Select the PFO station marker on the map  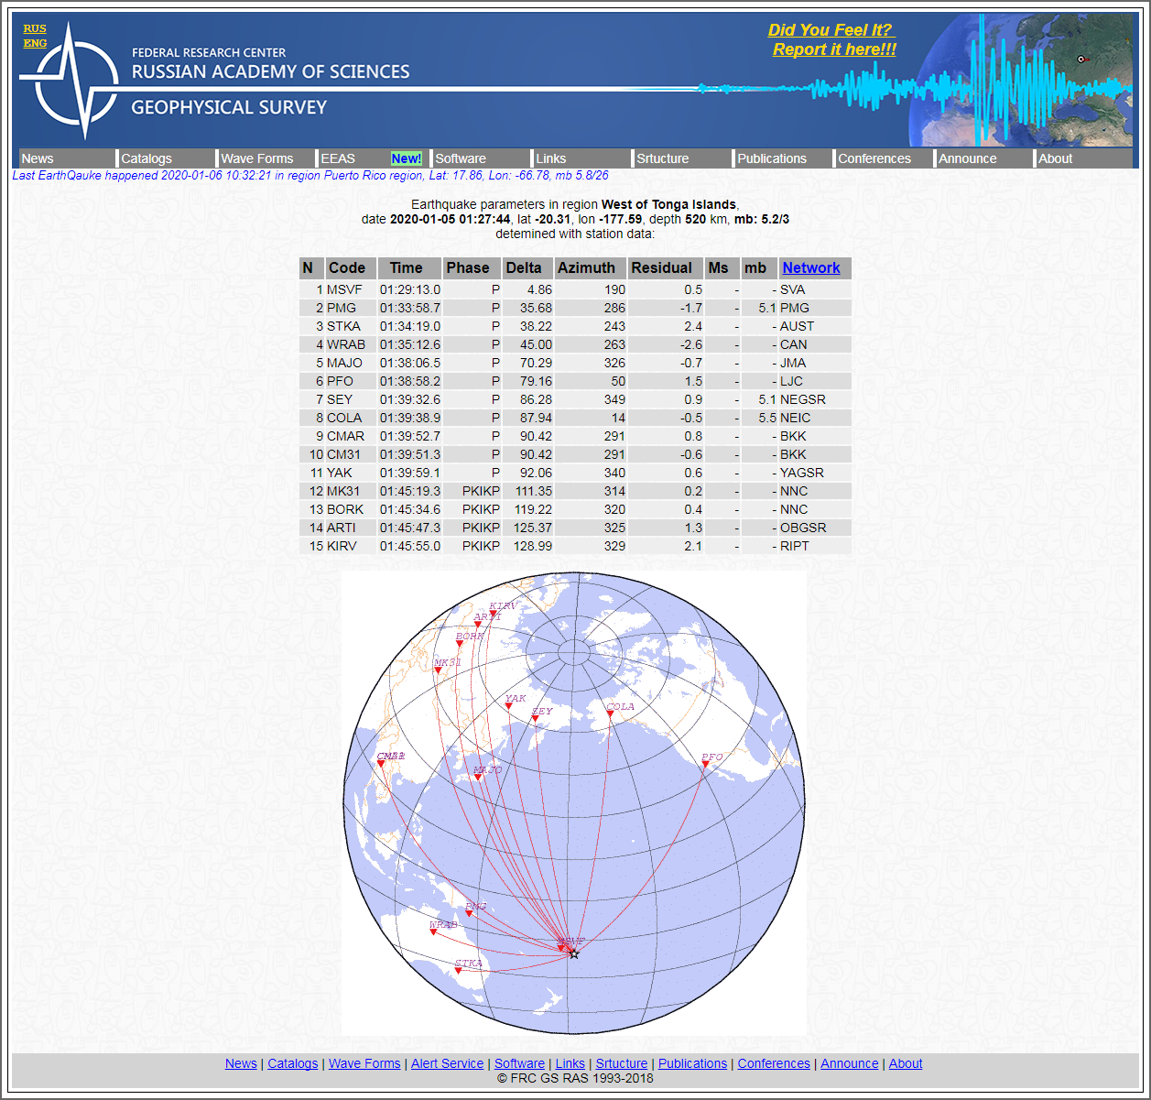click(x=705, y=765)
